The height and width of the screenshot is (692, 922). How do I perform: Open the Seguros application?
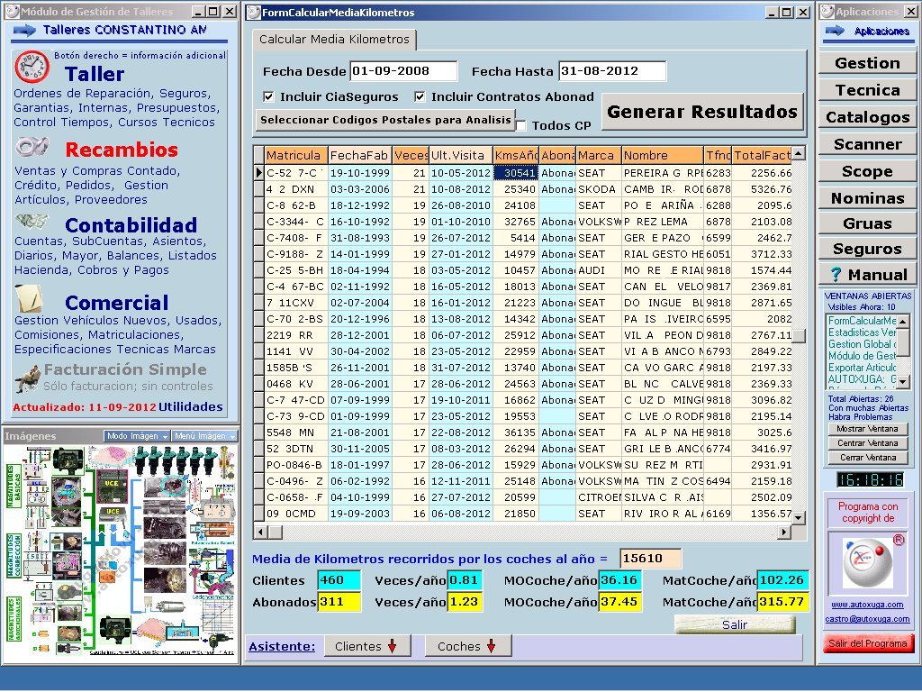(x=867, y=249)
